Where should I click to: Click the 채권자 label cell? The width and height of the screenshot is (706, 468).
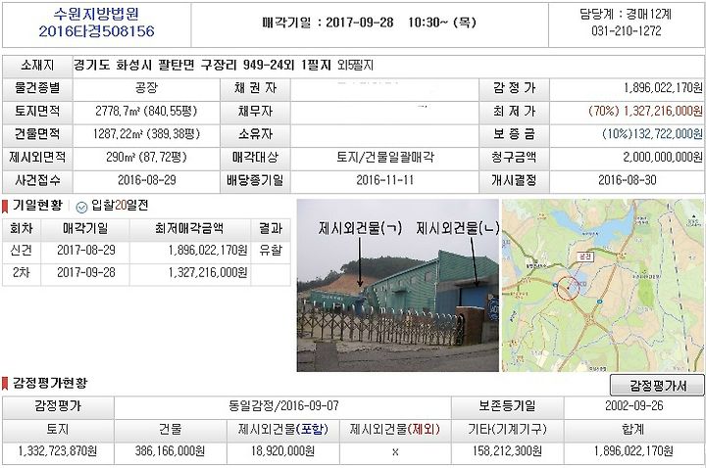(255, 88)
